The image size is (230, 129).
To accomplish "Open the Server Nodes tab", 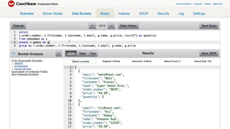I will click(x=53, y=14).
